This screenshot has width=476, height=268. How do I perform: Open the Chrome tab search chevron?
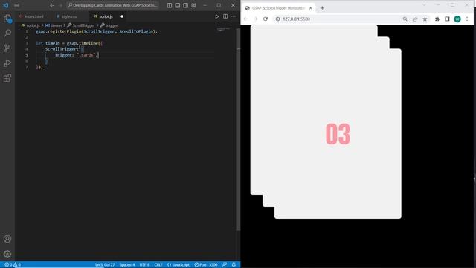(x=424, y=5)
